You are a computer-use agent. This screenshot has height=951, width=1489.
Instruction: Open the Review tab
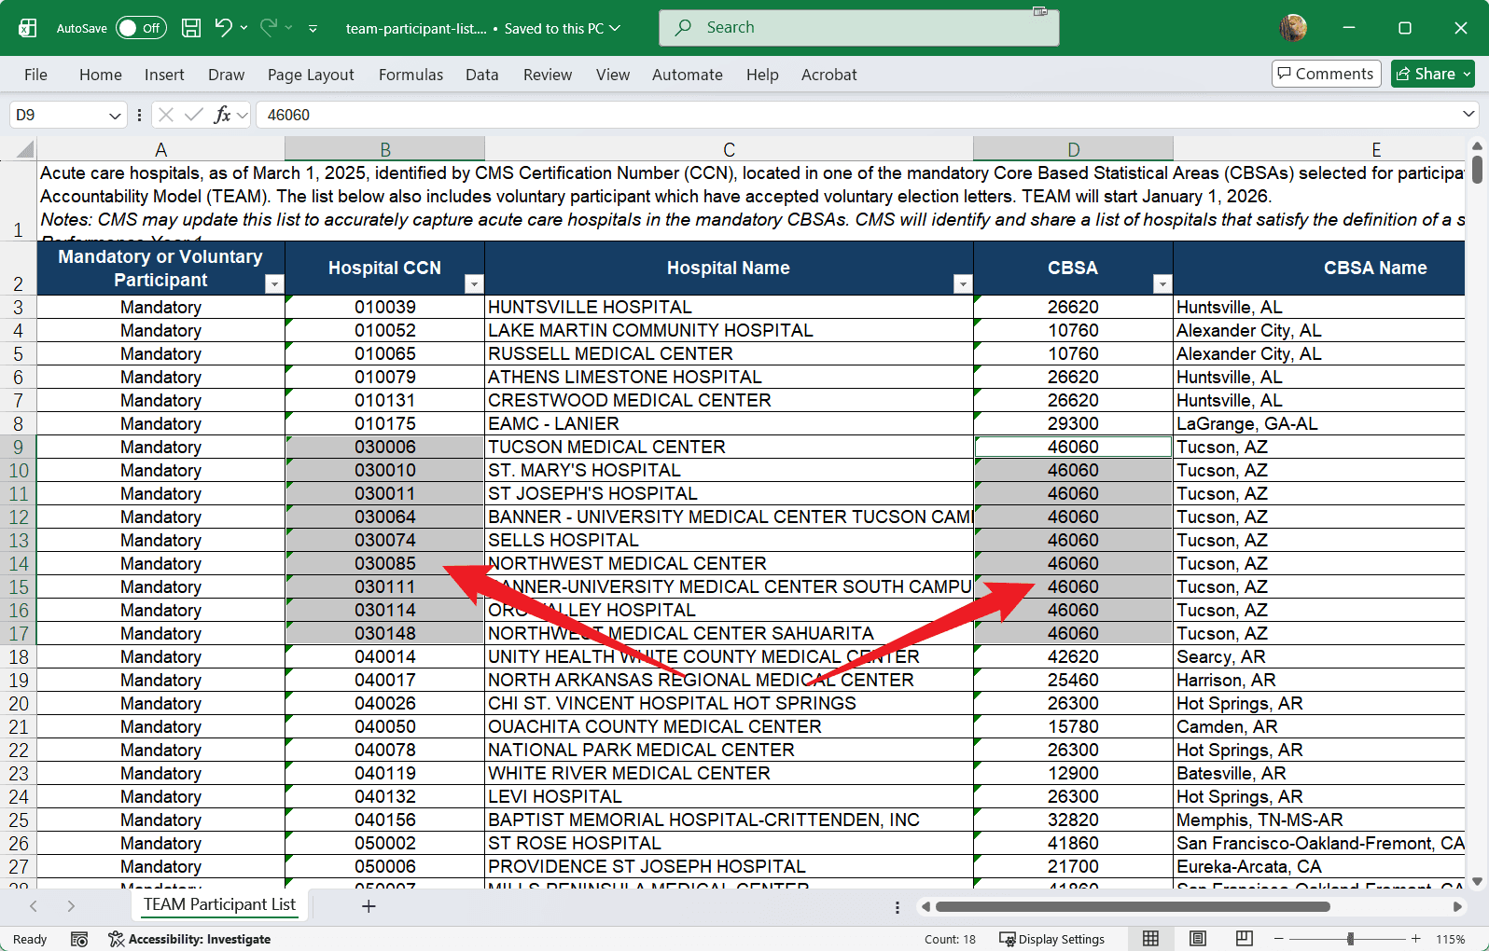548,75
